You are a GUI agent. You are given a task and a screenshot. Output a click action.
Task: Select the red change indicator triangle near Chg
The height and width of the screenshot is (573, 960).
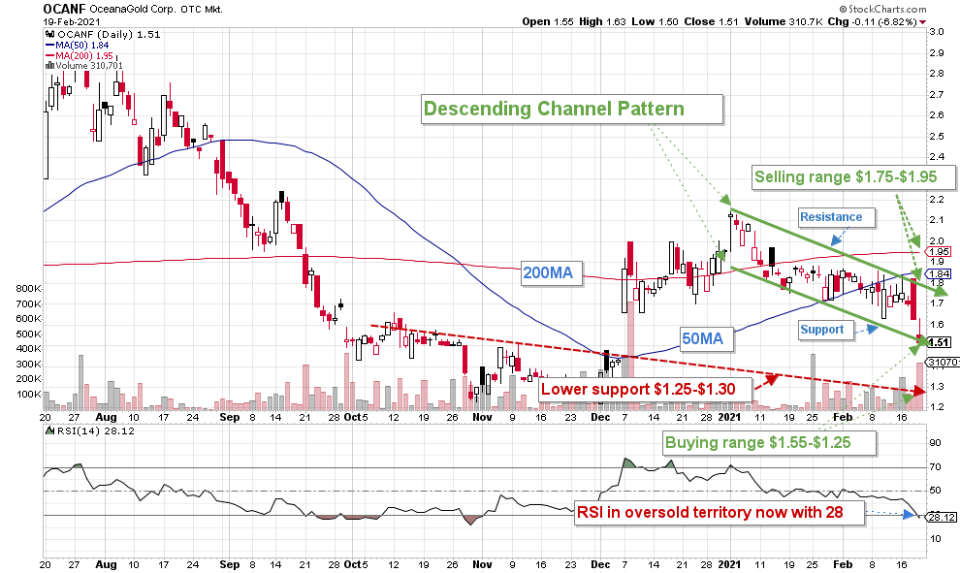pyautogui.click(x=923, y=21)
